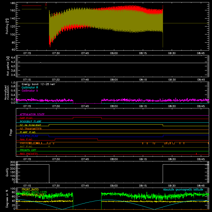Click the yellow FRONT_RATIO legend entry
Viewport: 212px width, 212px height.
[30, 189]
